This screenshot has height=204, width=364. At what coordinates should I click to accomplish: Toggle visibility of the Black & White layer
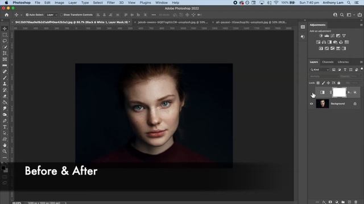[312, 92]
